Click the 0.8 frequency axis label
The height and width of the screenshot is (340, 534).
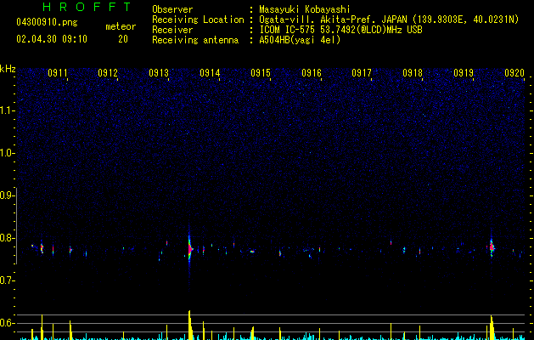pyautogui.click(x=8, y=238)
